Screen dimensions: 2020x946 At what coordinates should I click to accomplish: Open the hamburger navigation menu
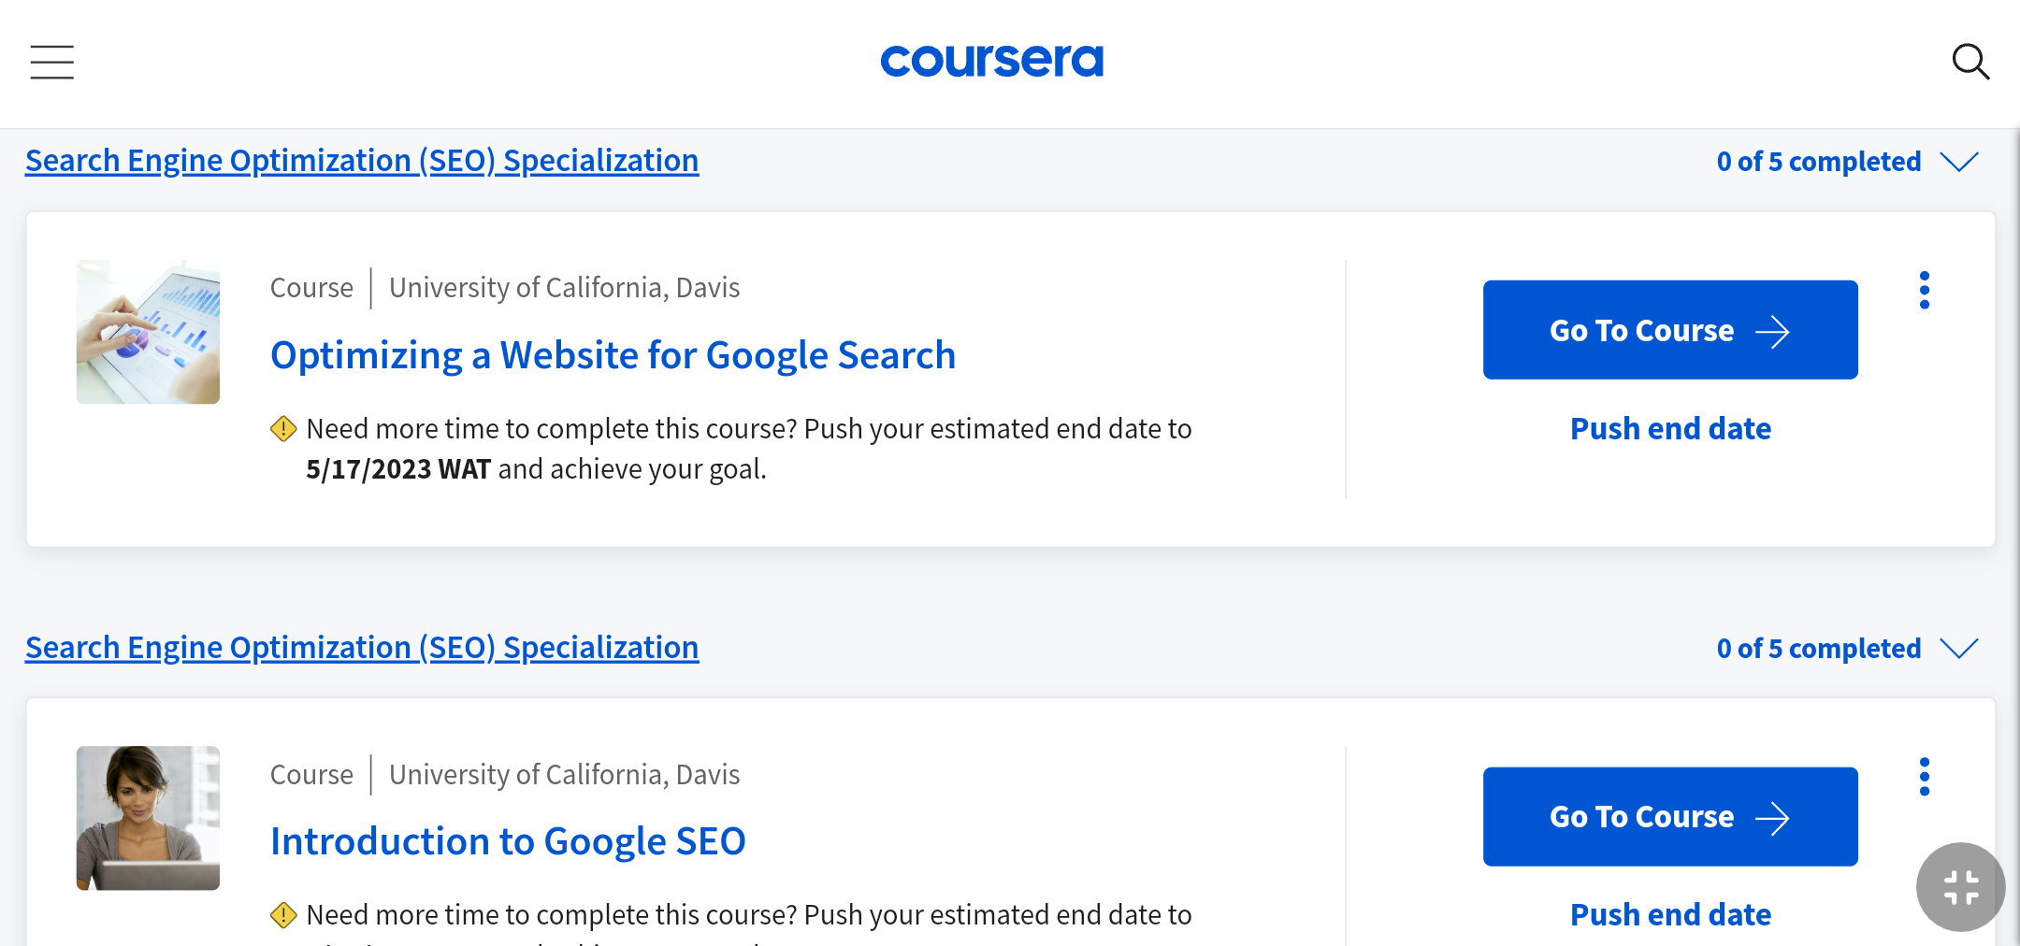point(50,62)
